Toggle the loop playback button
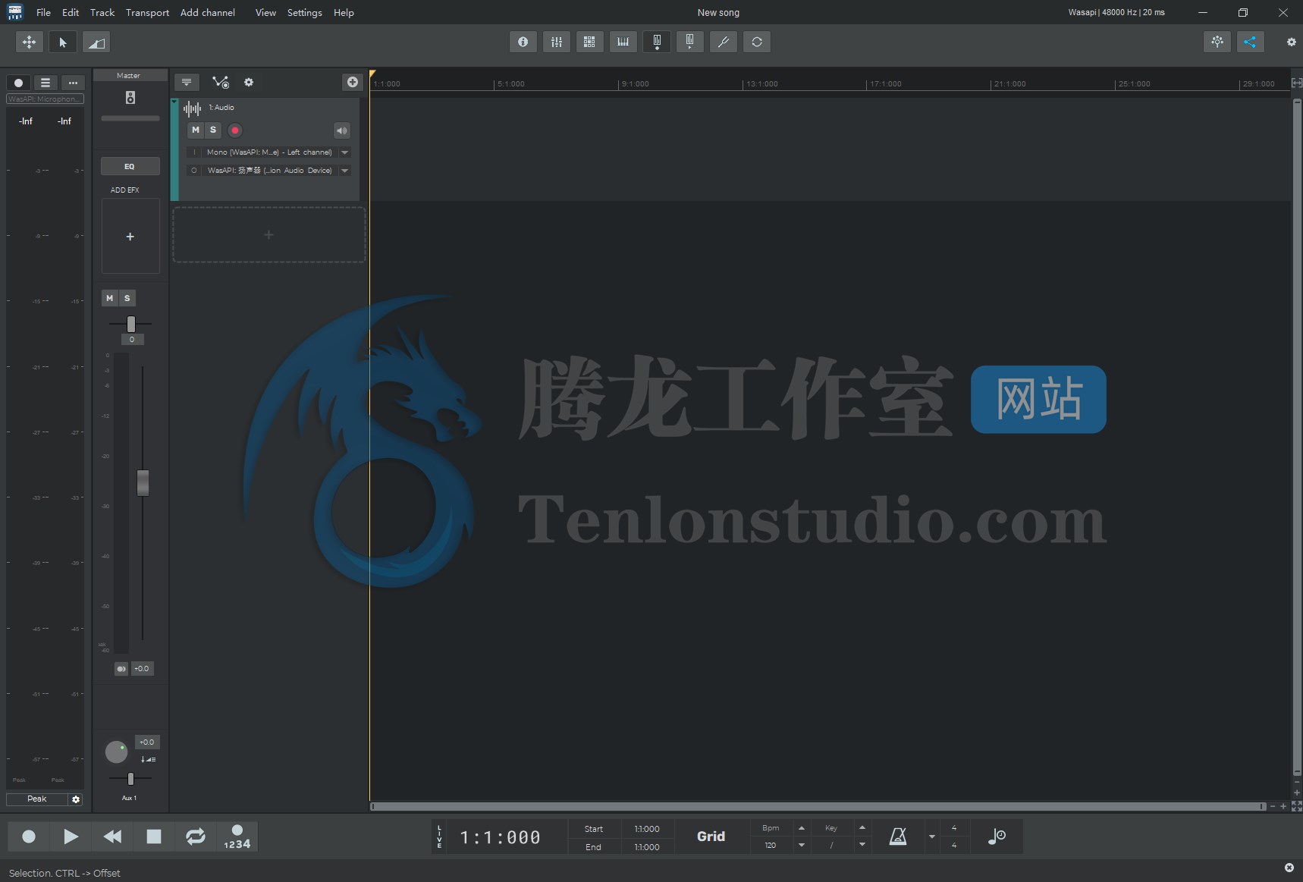 (x=196, y=836)
